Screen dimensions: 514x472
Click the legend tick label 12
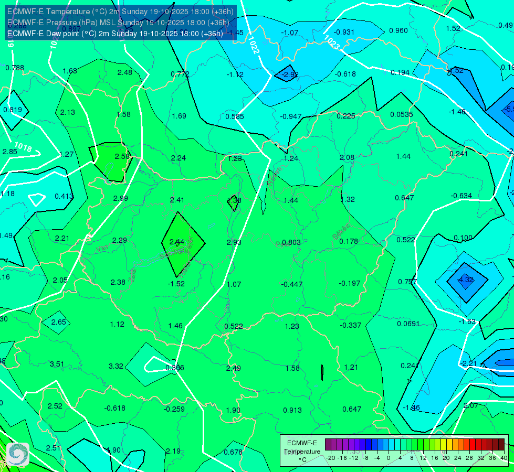tap(423, 458)
